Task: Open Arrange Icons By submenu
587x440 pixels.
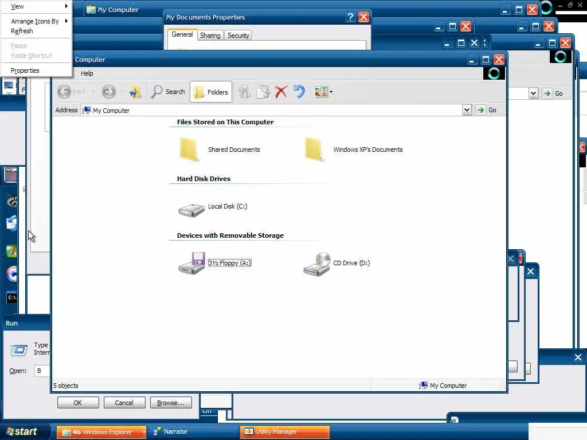Action: click(x=37, y=21)
